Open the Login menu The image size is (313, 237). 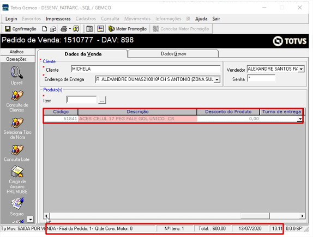tap(11, 18)
